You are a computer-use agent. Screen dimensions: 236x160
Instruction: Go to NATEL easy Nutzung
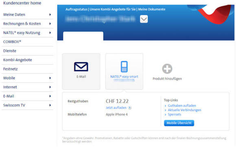(22, 33)
